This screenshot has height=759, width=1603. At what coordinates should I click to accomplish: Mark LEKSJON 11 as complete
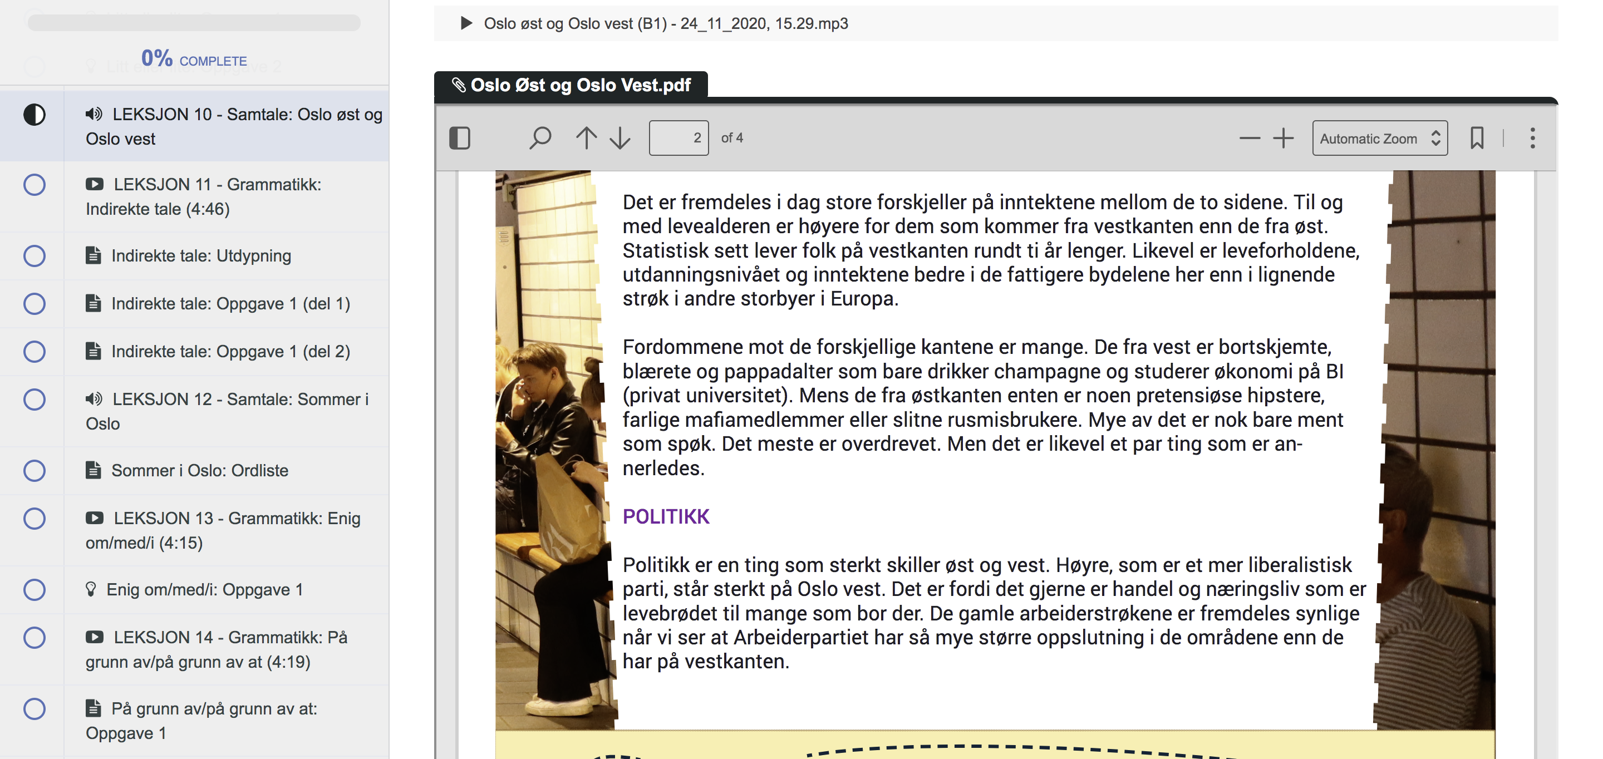tap(34, 185)
